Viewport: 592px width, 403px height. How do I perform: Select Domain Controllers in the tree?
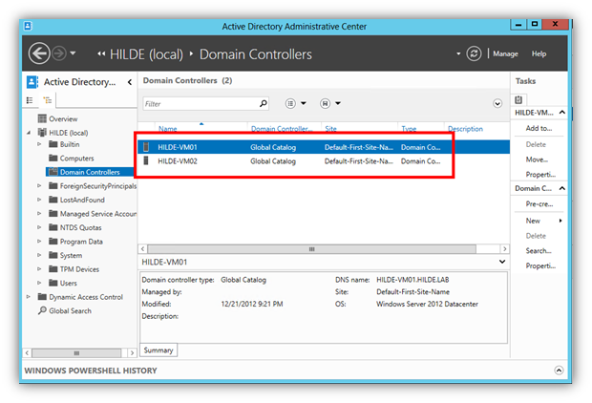(90, 172)
